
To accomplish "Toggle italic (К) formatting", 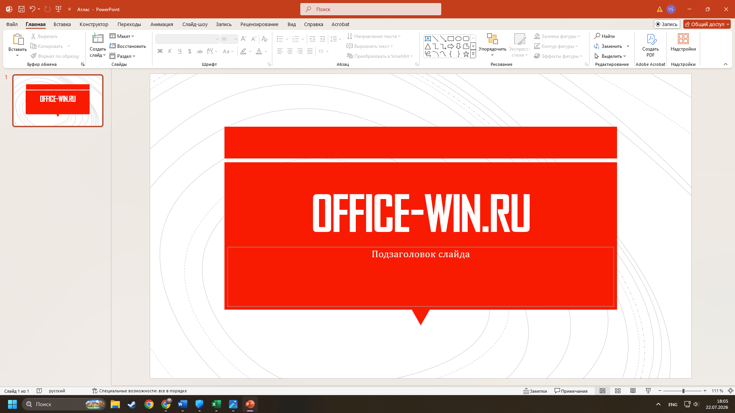I will [170, 51].
